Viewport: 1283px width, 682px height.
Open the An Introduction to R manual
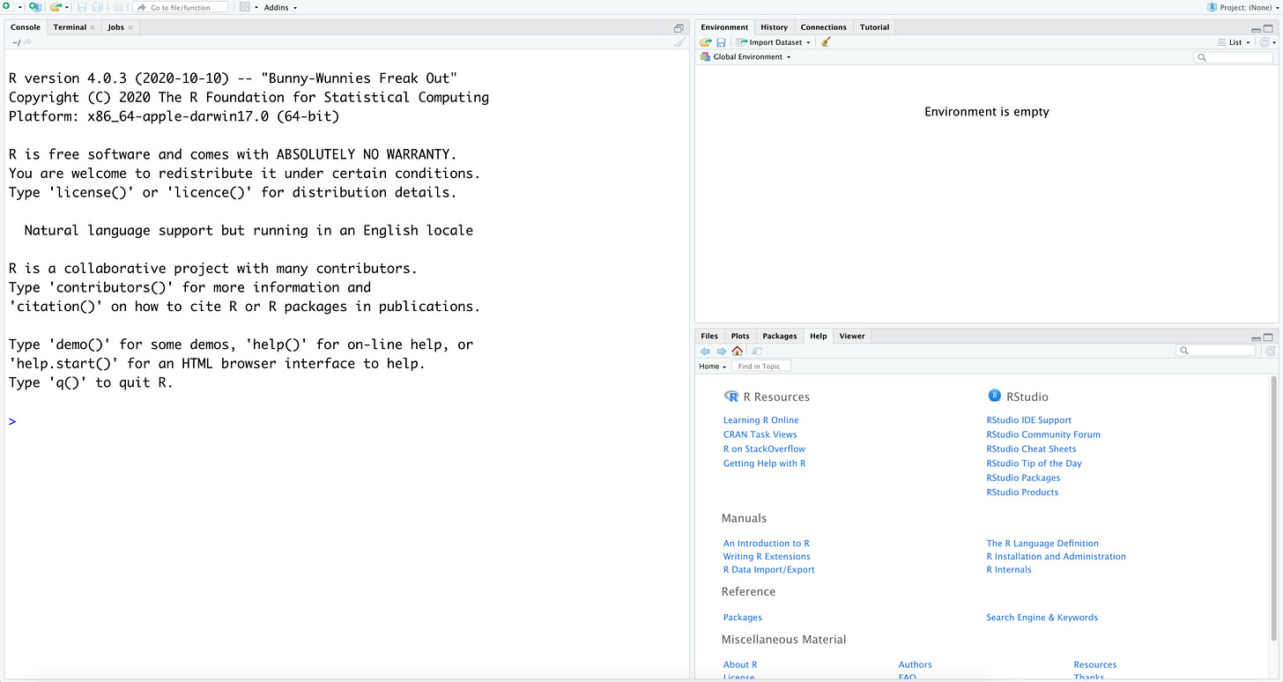(x=766, y=544)
